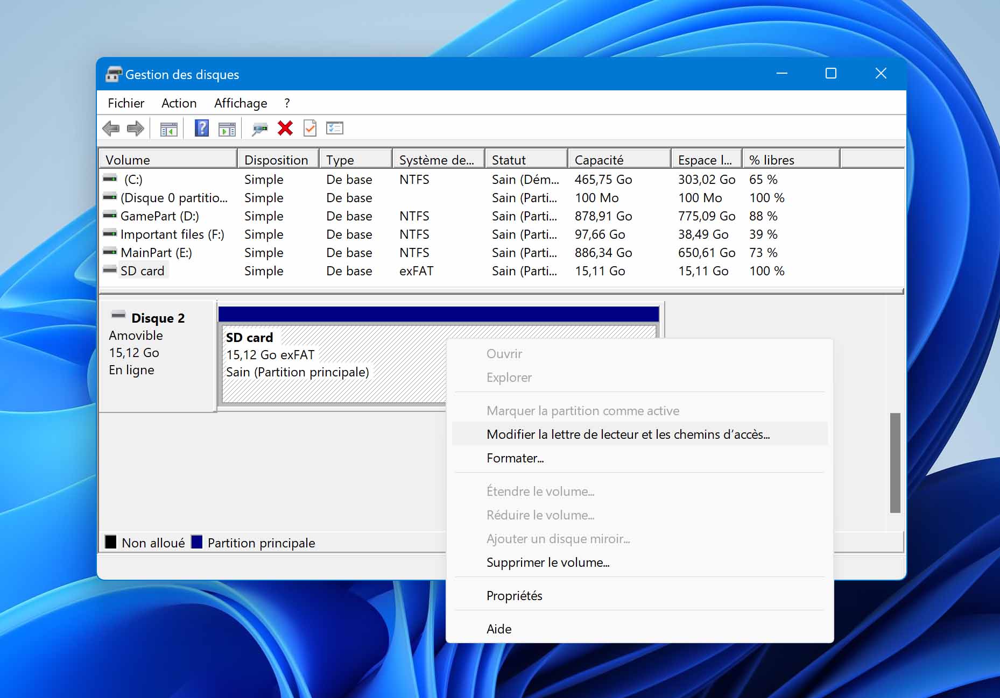This screenshot has width=1000, height=698.
Task: Choose Supprimer le volume... in context menu
Action: 640,562
